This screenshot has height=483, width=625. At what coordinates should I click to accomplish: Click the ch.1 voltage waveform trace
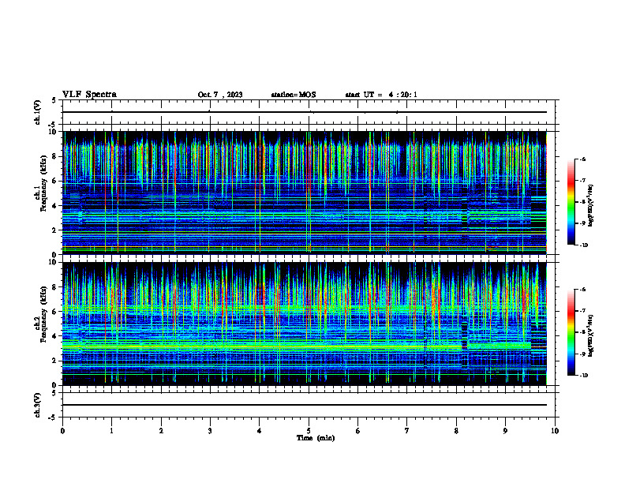point(305,112)
